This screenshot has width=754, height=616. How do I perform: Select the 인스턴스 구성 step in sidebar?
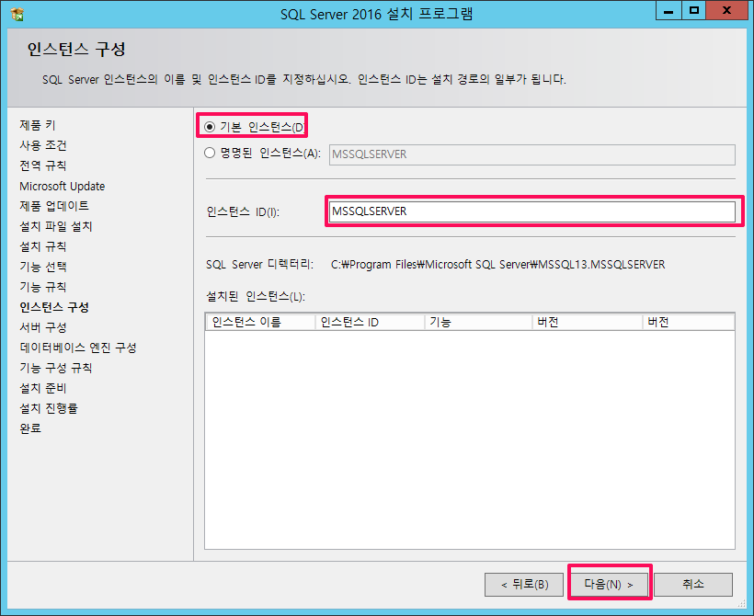[54, 307]
